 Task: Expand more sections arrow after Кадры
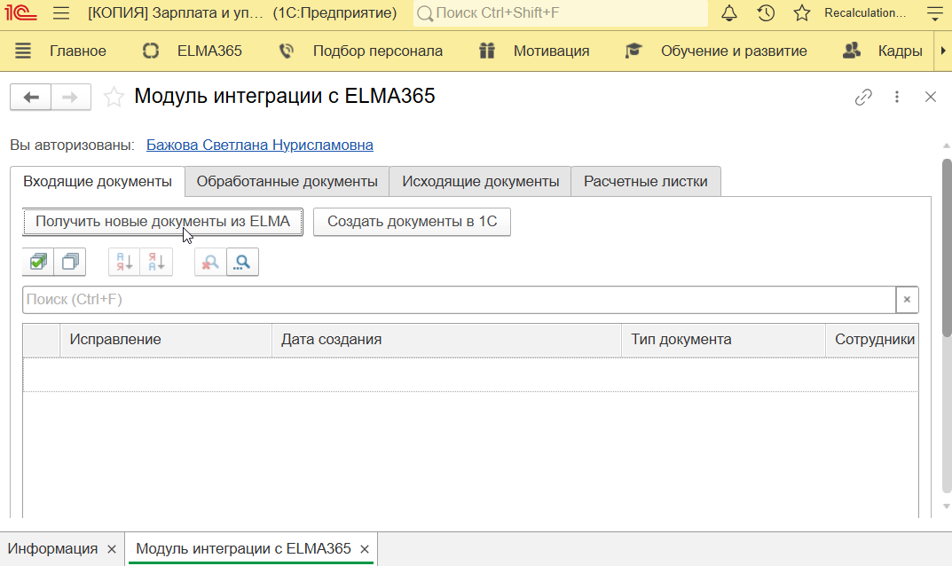(x=943, y=51)
